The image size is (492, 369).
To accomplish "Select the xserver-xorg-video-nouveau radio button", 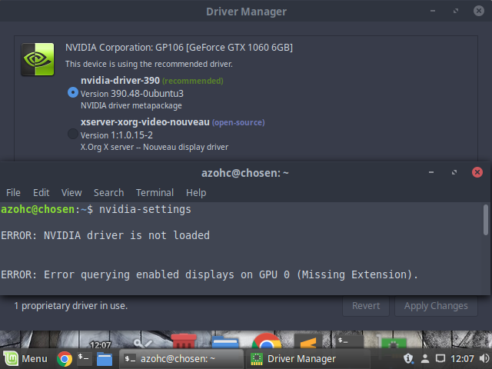I will click(73, 134).
